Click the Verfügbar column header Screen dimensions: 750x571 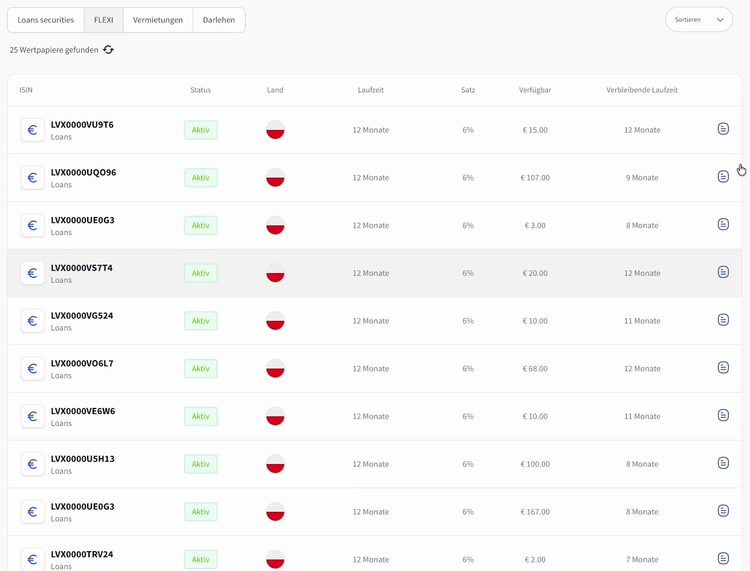(535, 90)
